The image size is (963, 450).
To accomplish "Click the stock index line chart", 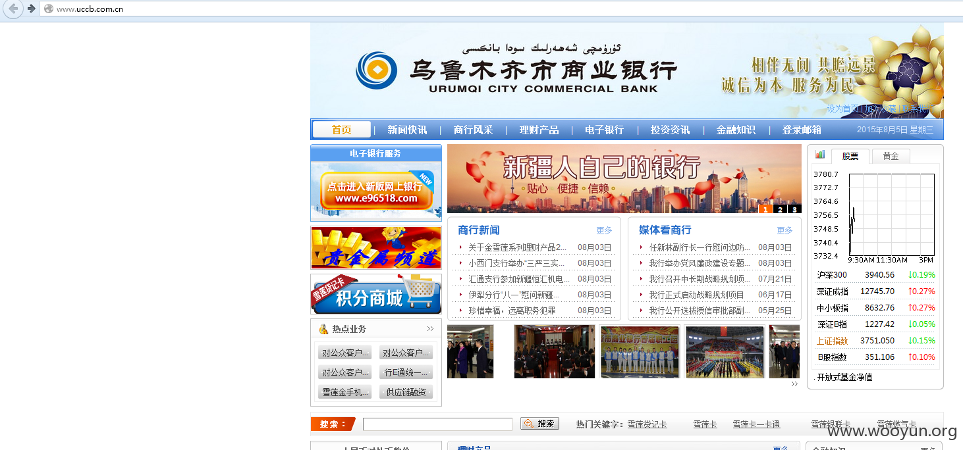I will pos(891,214).
